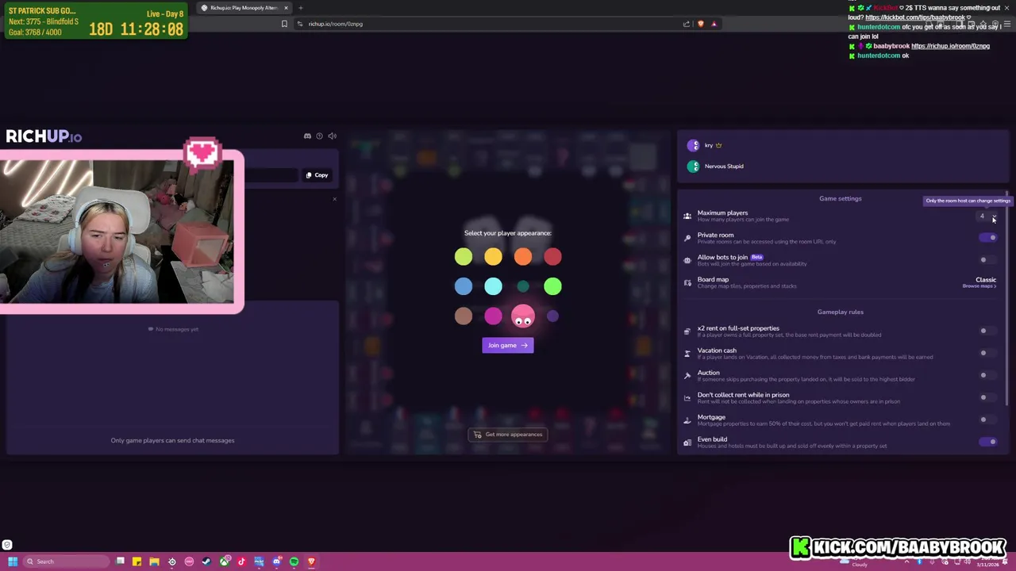Open the Maximum players dropdown
Screen dimensions: 1016x571
987,216
